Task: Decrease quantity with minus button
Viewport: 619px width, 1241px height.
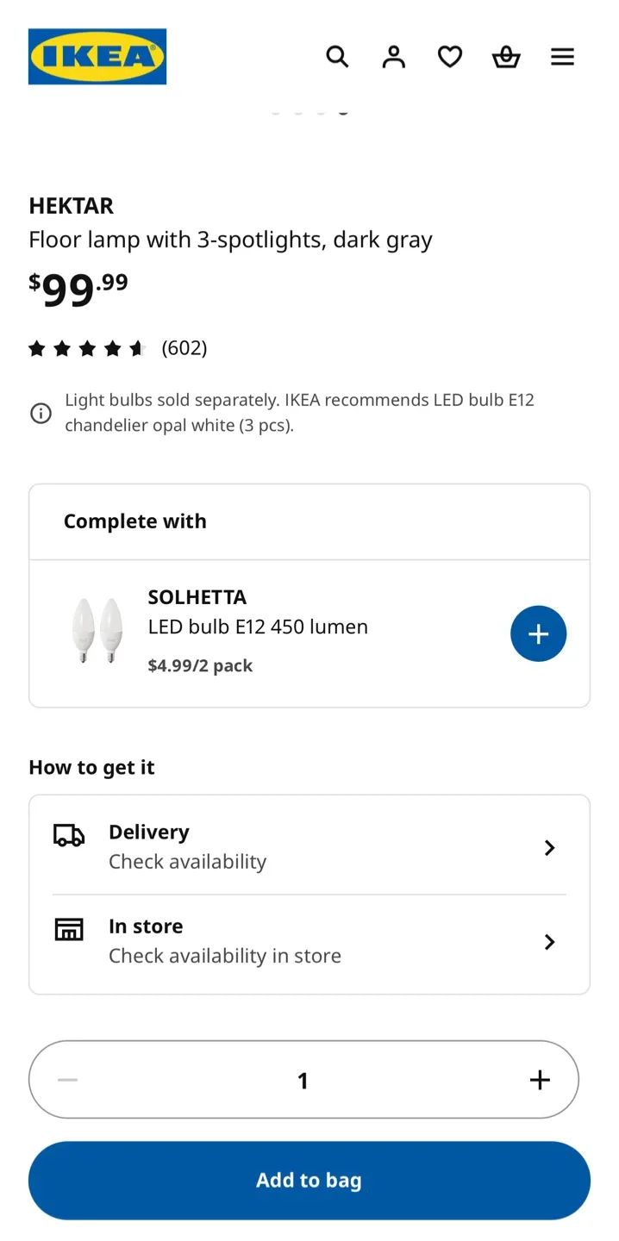Action: [68, 1080]
